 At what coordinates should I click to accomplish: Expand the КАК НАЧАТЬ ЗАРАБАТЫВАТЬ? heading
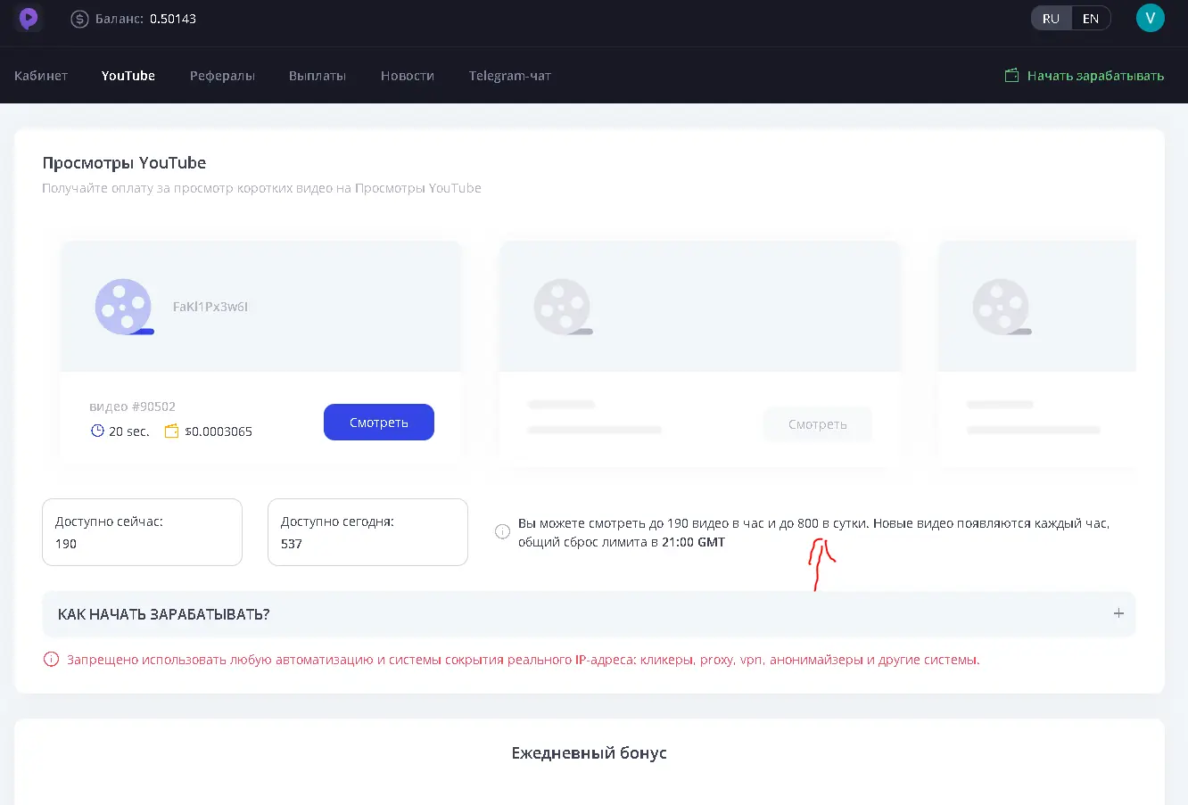(164, 614)
